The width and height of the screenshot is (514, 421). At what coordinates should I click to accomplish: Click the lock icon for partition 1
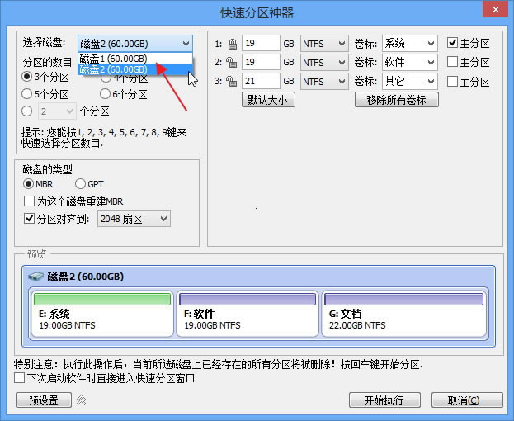coord(231,43)
